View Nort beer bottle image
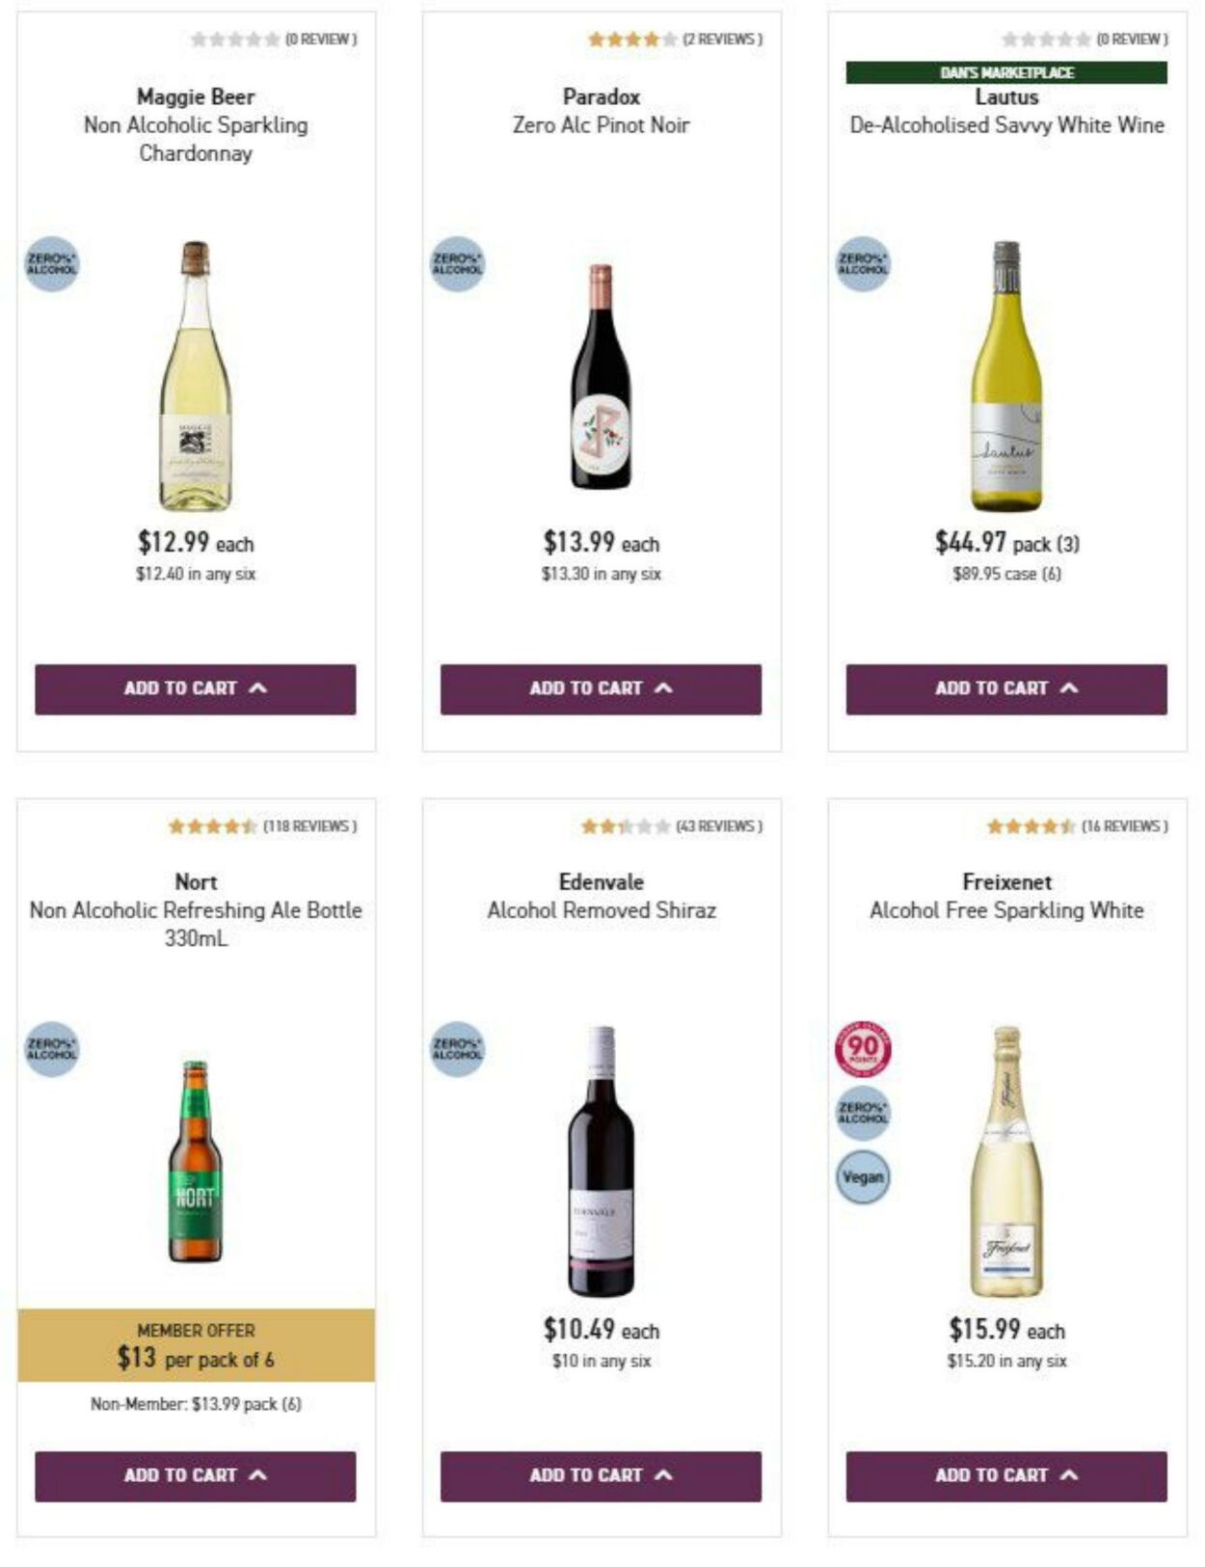 (196, 1161)
